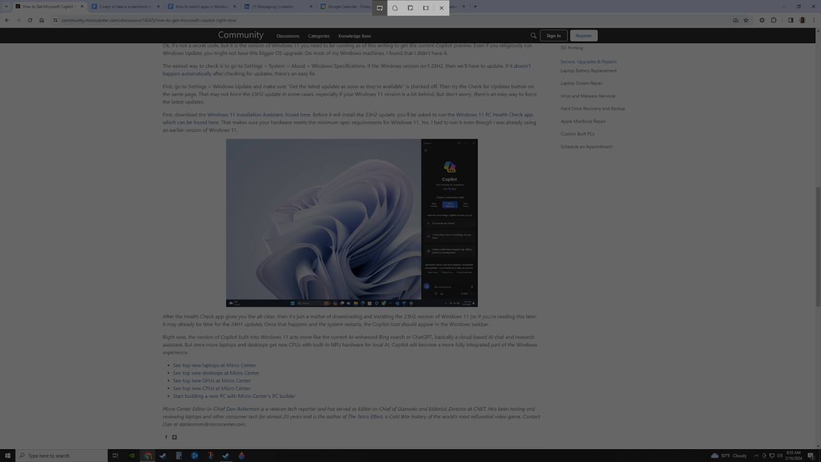Open Chrome side panel icon

pyautogui.click(x=791, y=21)
